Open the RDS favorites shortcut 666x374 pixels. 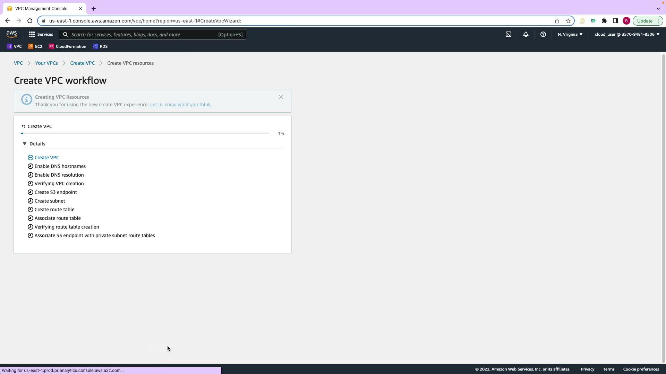pos(100,46)
